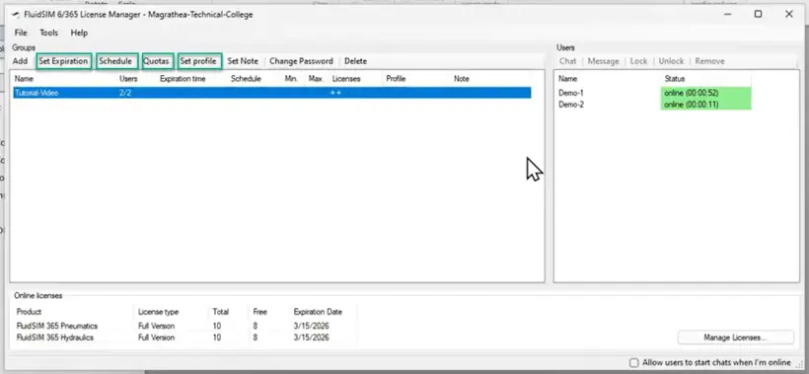This screenshot has height=374, width=809.
Task: Click the Profile column header
Action: tap(396, 79)
